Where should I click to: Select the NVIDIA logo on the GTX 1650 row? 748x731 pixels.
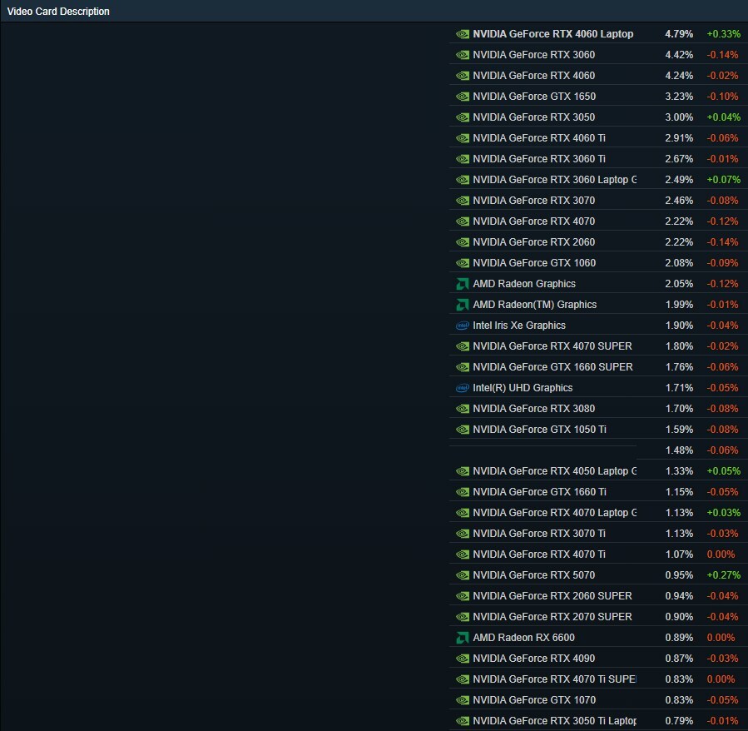463,97
